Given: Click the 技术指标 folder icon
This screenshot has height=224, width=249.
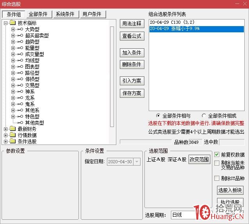Looking at the screenshot, I should [13, 23].
